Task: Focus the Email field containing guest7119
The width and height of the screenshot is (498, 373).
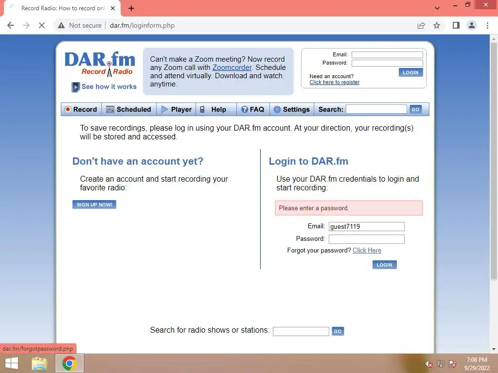Action: pos(367,226)
